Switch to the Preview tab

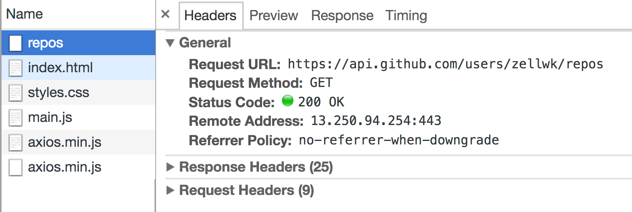(273, 16)
